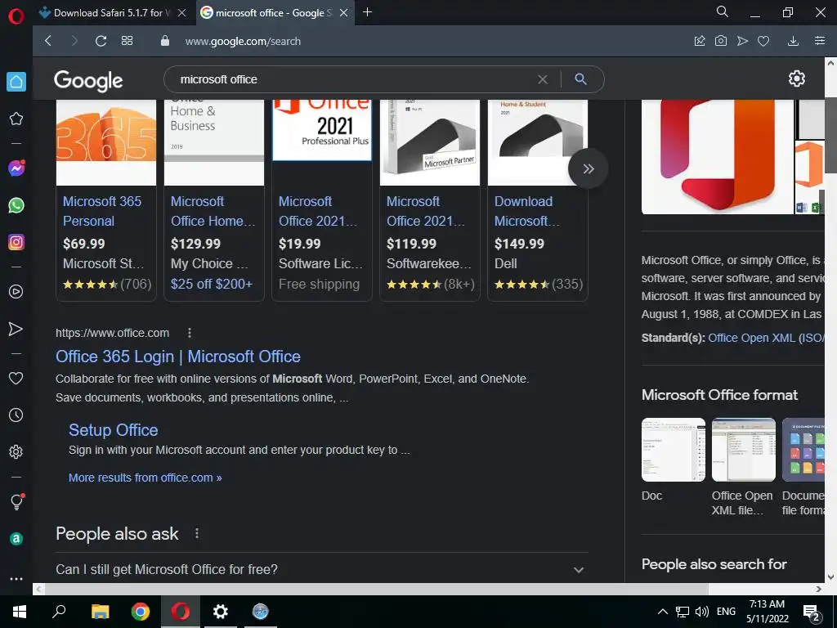Click the share page icon in address bar
Image resolution: width=837 pixels, height=628 pixels.
pyautogui.click(x=700, y=41)
